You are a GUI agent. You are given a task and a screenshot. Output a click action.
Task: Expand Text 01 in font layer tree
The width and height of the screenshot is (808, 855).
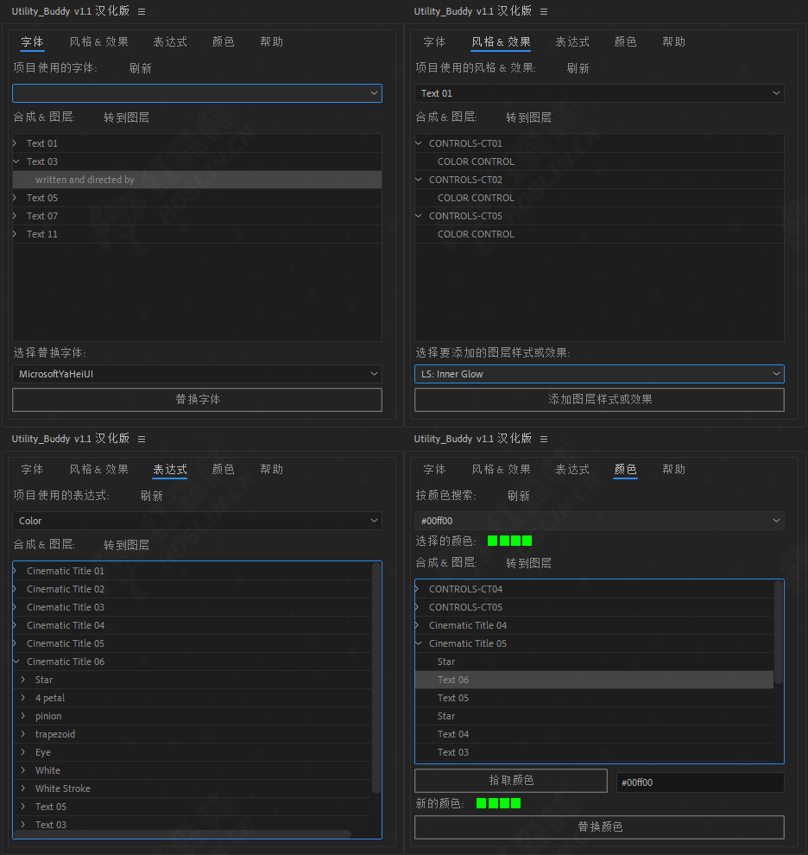coord(16,143)
